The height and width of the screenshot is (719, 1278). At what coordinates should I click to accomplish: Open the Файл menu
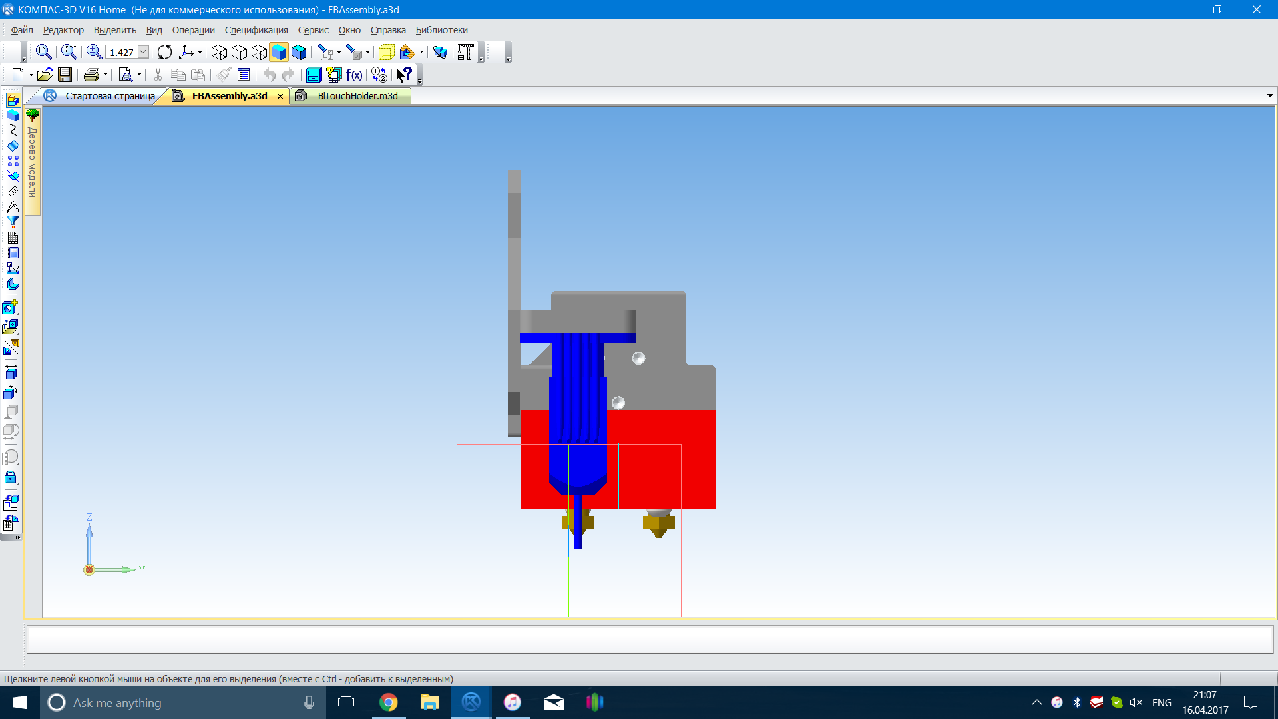click(22, 30)
